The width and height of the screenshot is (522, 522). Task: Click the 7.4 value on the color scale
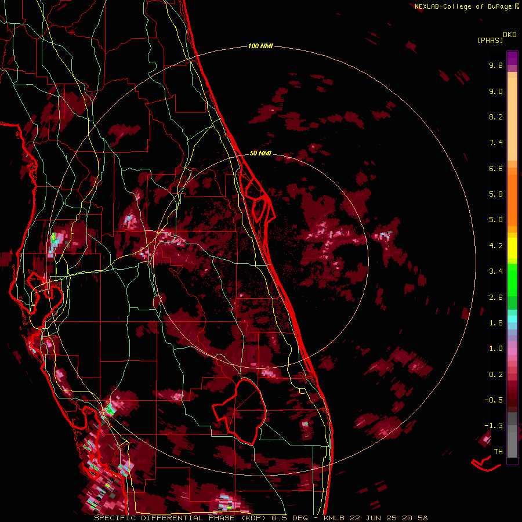[x=496, y=143]
